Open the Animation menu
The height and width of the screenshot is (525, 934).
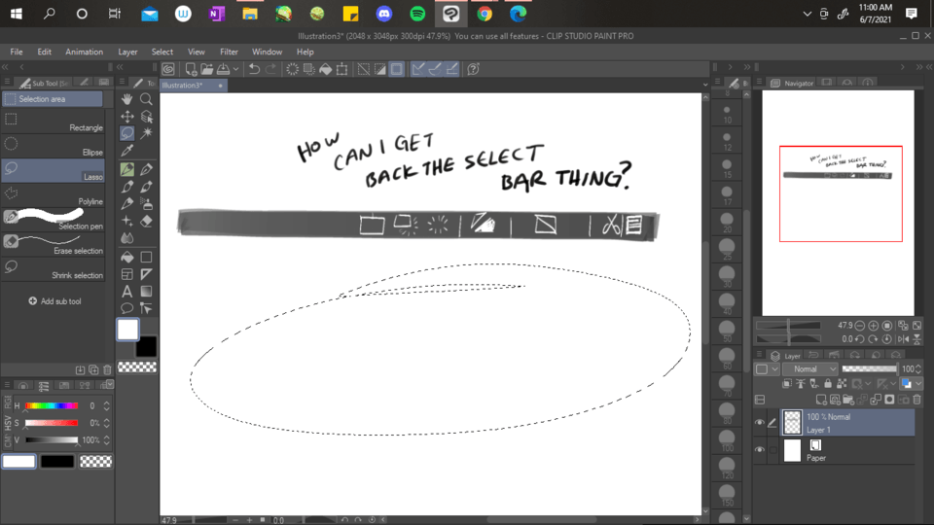(84, 52)
